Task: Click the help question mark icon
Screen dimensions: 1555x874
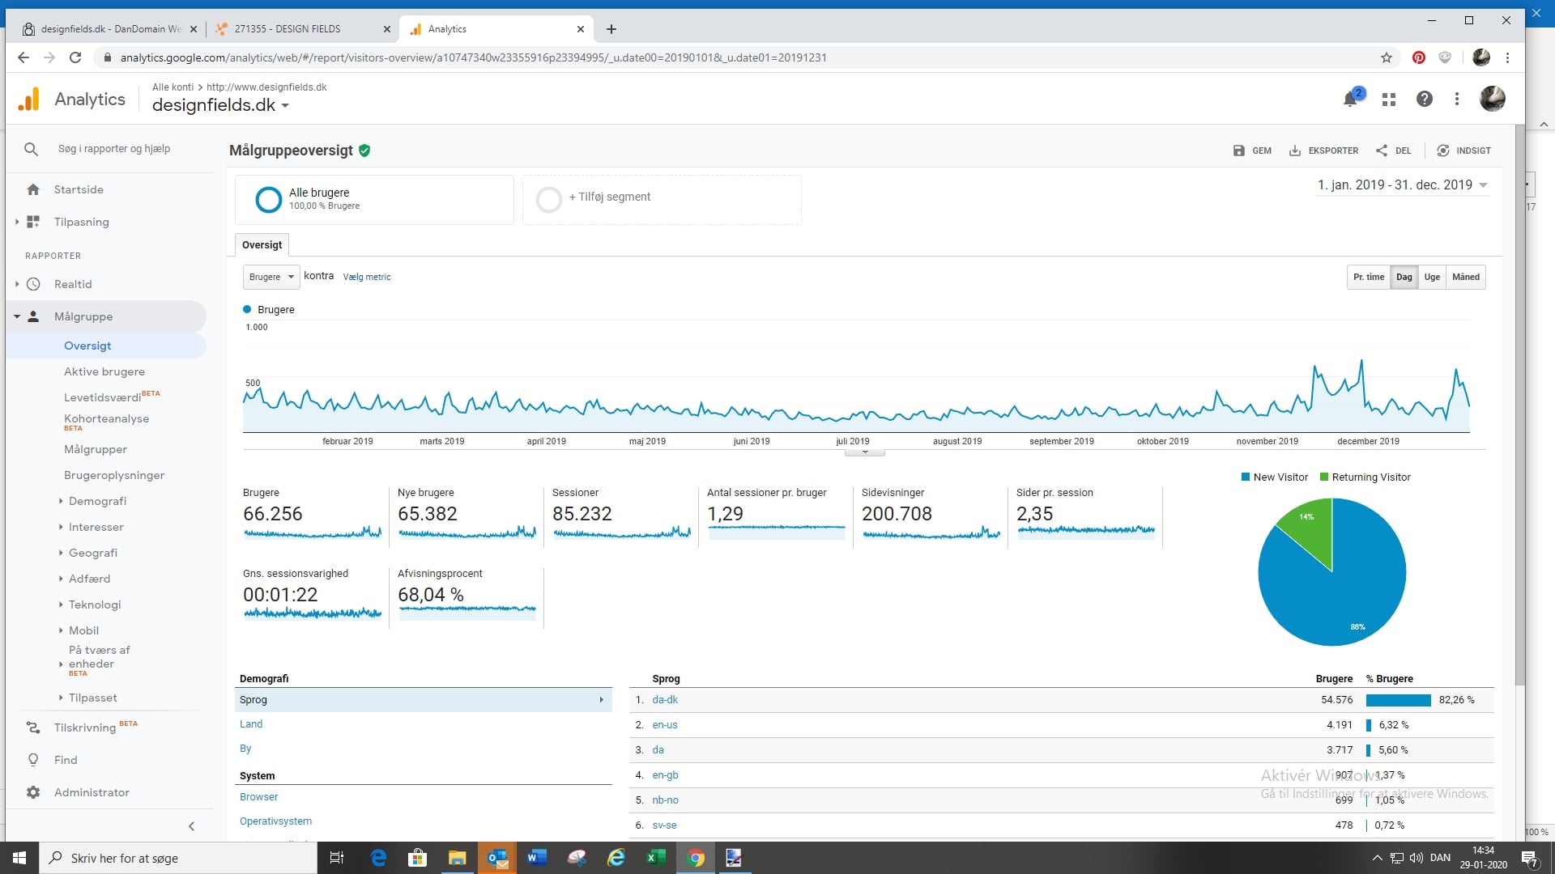Action: coord(1424,99)
